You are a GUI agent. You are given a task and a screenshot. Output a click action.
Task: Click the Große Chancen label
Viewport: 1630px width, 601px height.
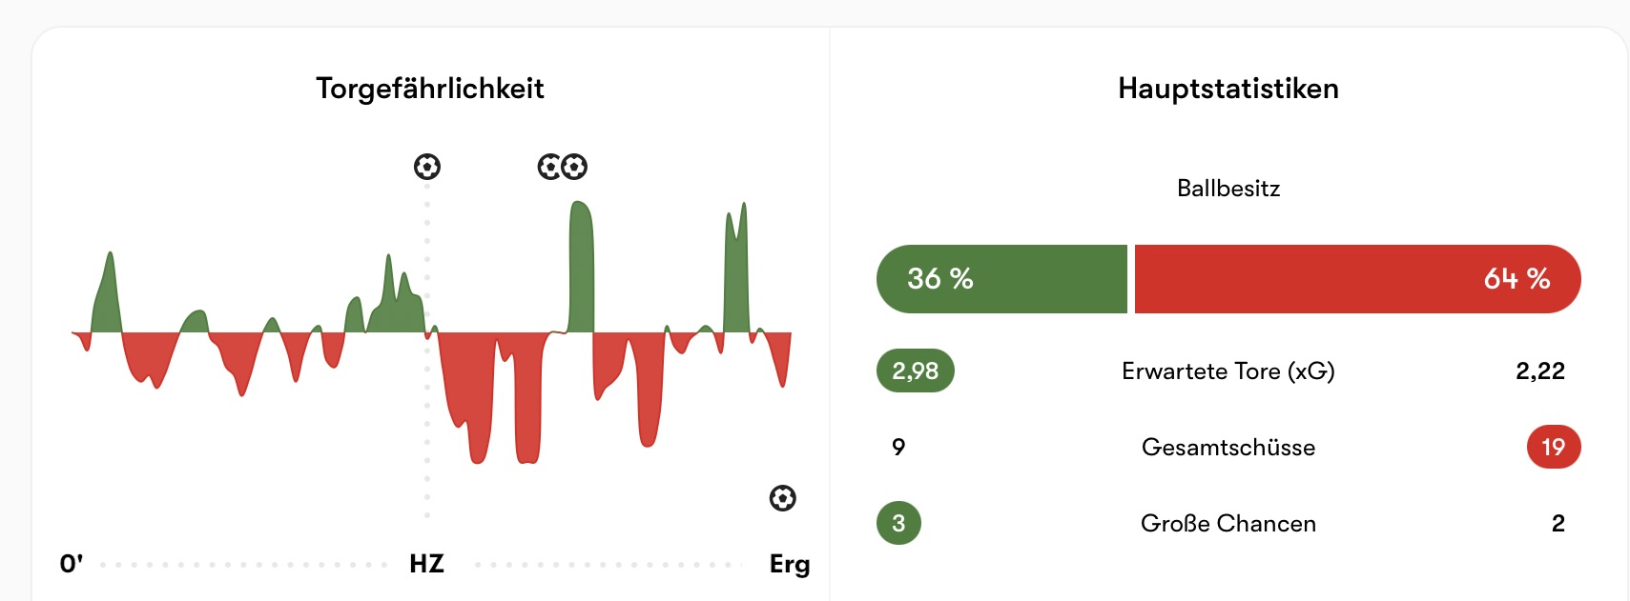1228,523
